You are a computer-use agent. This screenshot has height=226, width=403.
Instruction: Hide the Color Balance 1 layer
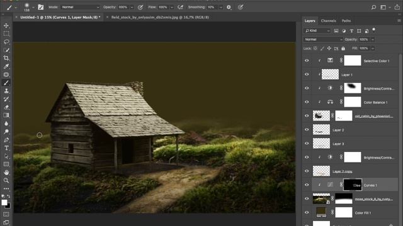click(x=307, y=102)
